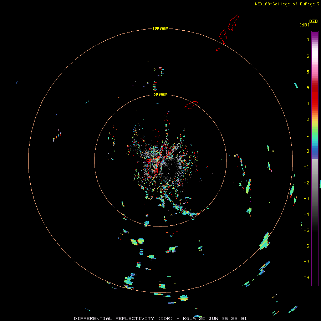
Task: Click the 4 dB value on color scale
Action: coord(308,88)
